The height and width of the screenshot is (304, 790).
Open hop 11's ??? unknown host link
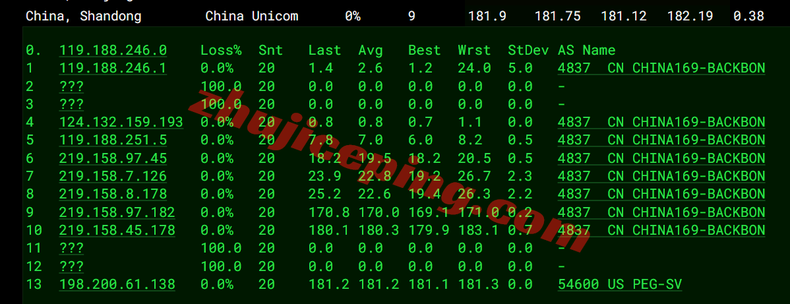(x=71, y=248)
